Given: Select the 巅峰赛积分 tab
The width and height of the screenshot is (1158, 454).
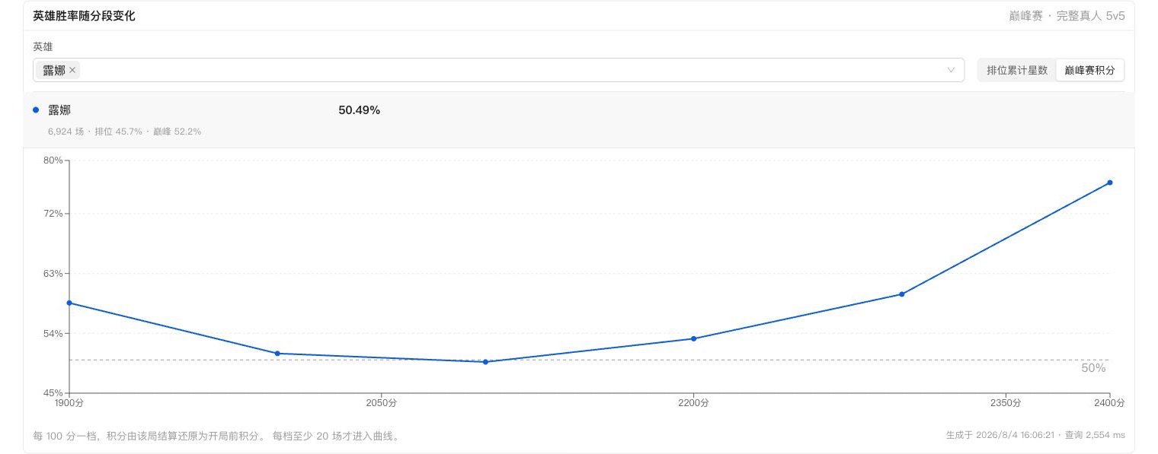Looking at the screenshot, I should coord(1089,70).
